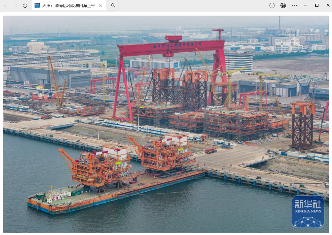The height and width of the screenshot is (235, 332).
Task: Open the ellipsis browser options menu
Action: (294, 5)
